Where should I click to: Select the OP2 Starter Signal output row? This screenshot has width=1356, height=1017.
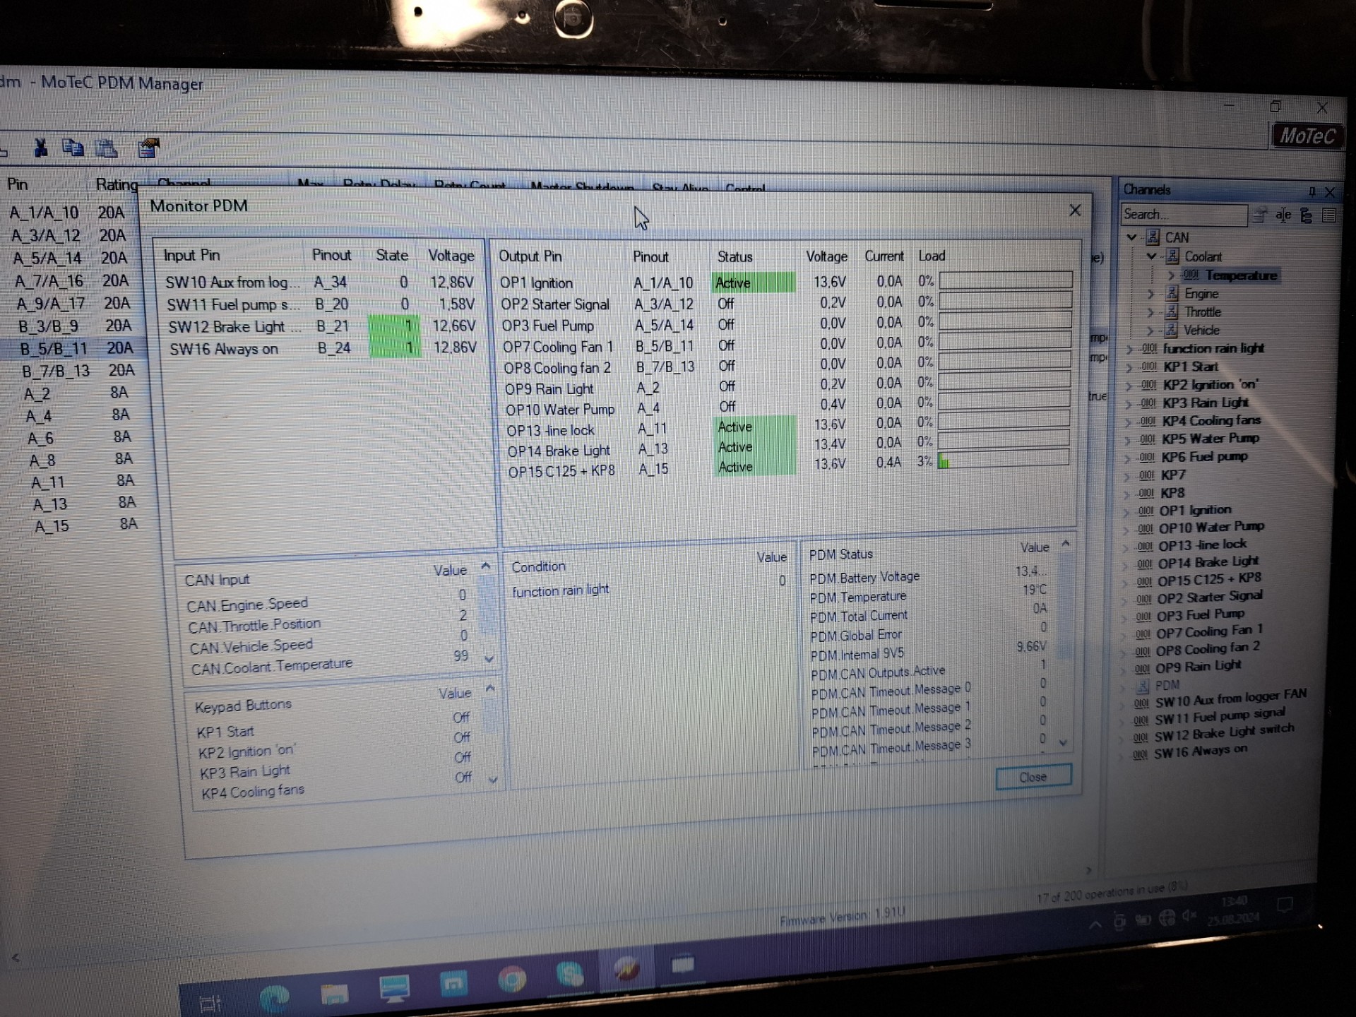coord(785,303)
